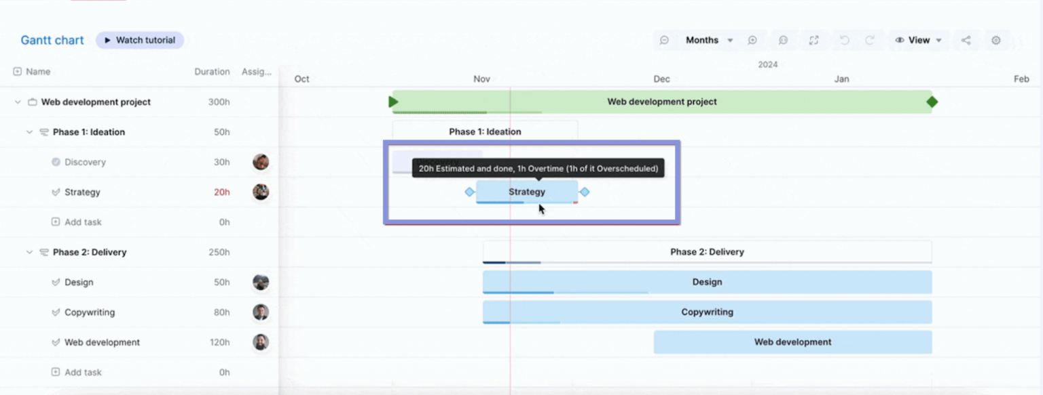The height and width of the screenshot is (395, 1043).
Task: Open fullscreen mode via expand icon
Action: 814,40
